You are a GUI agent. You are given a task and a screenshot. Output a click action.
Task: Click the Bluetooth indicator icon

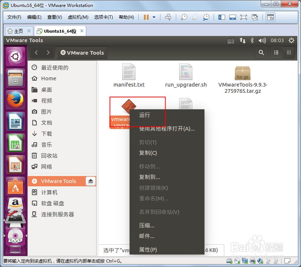pyautogui.click(x=252, y=40)
